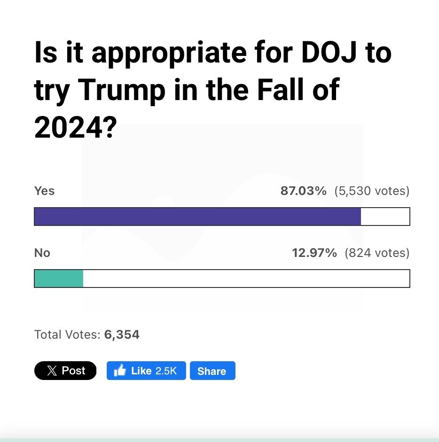
Task: Select the No option label
Action: 42,253
